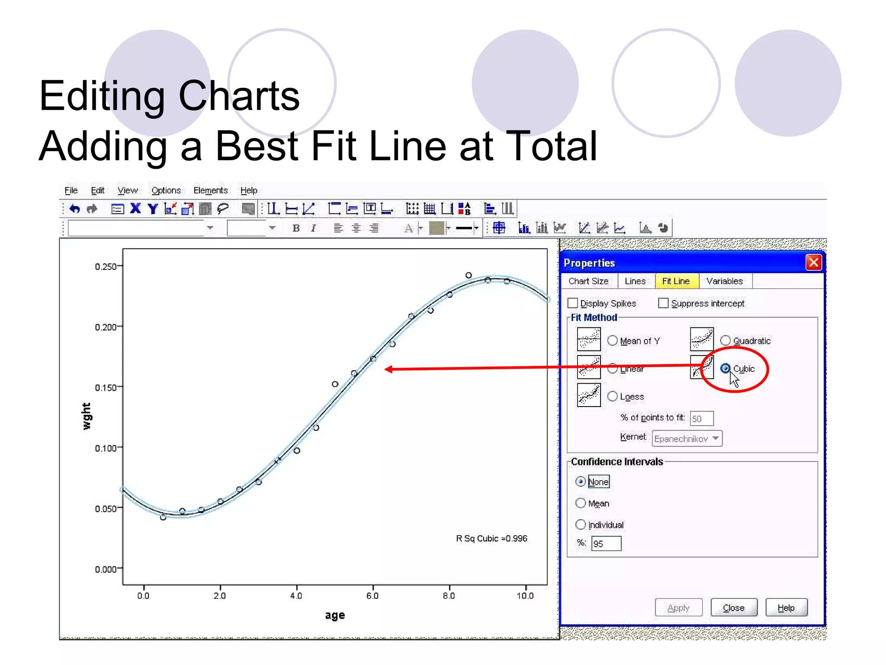Switch to the Chart Size tab
Screen dimensions: 886x665
[x=588, y=281]
